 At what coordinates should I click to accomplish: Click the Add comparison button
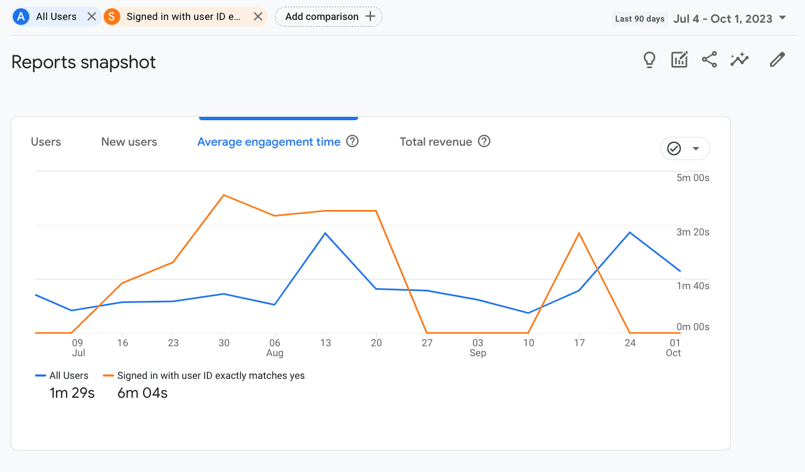[329, 17]
